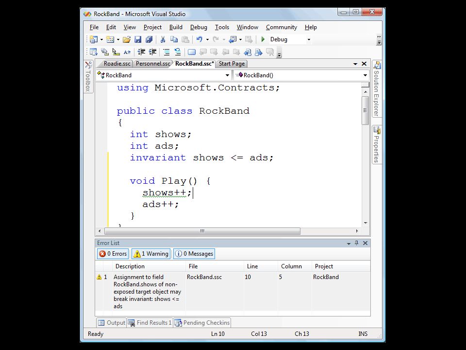Click the Redo toolbar icon
Viewport: 466px width, 350px height.
tap(216, 39)
